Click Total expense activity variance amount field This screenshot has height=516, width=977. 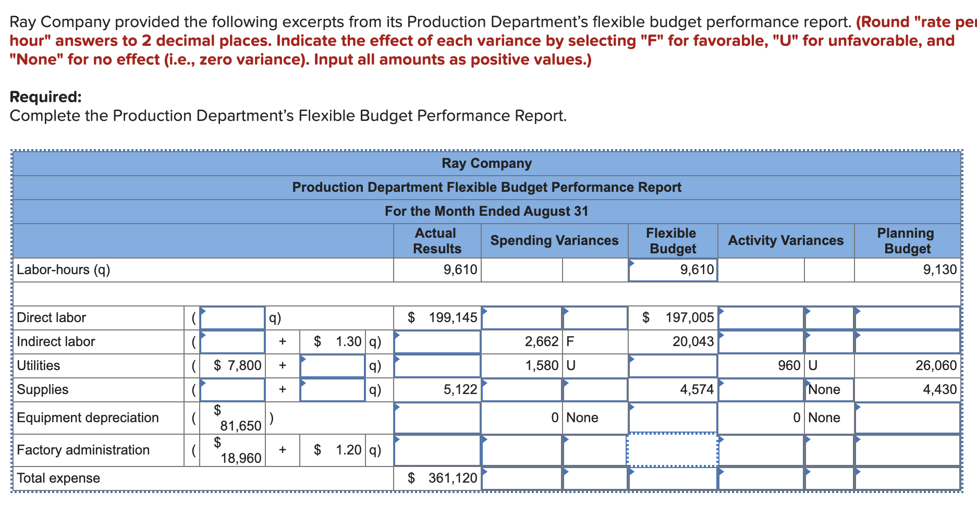(761, 478)
